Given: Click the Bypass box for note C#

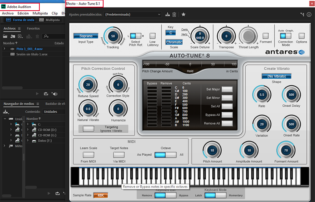Looking at the screenshot, I should 152,91.
